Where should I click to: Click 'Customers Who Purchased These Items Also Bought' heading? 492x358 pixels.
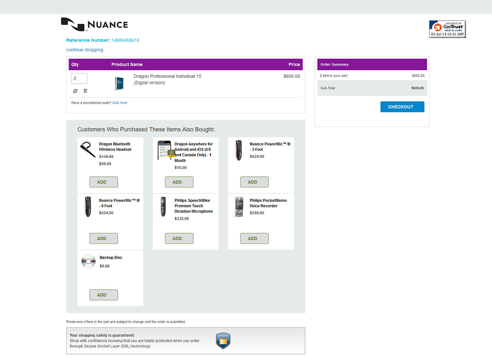point(146,129)
